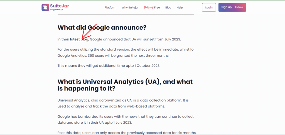Go to the Pricing Free page
285x135 pixels.
coord(152,7)
